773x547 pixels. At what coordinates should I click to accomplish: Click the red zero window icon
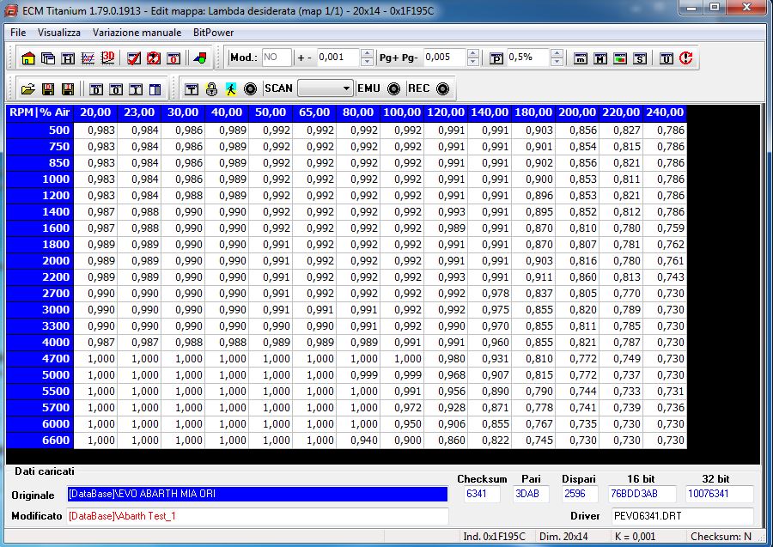[x=173, y=58]
